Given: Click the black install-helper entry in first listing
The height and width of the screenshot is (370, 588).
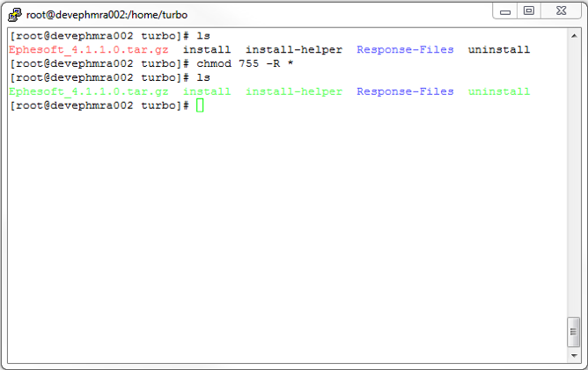Looking at the screenshot, I should (293, 50).
